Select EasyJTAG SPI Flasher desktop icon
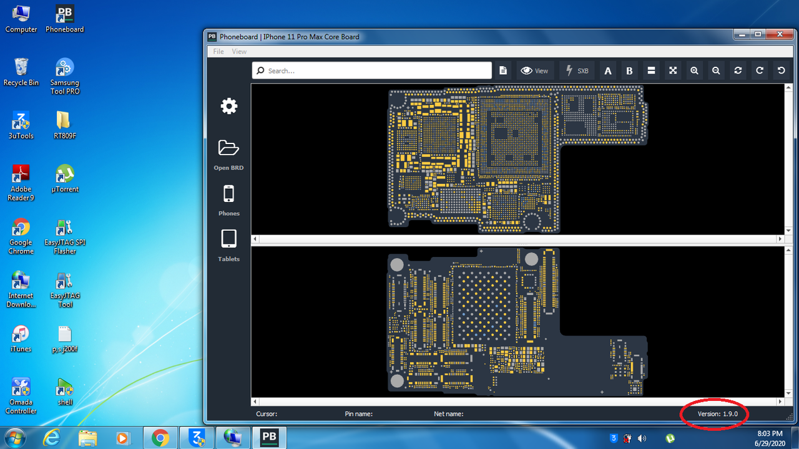799x449 pixels. 64,236
